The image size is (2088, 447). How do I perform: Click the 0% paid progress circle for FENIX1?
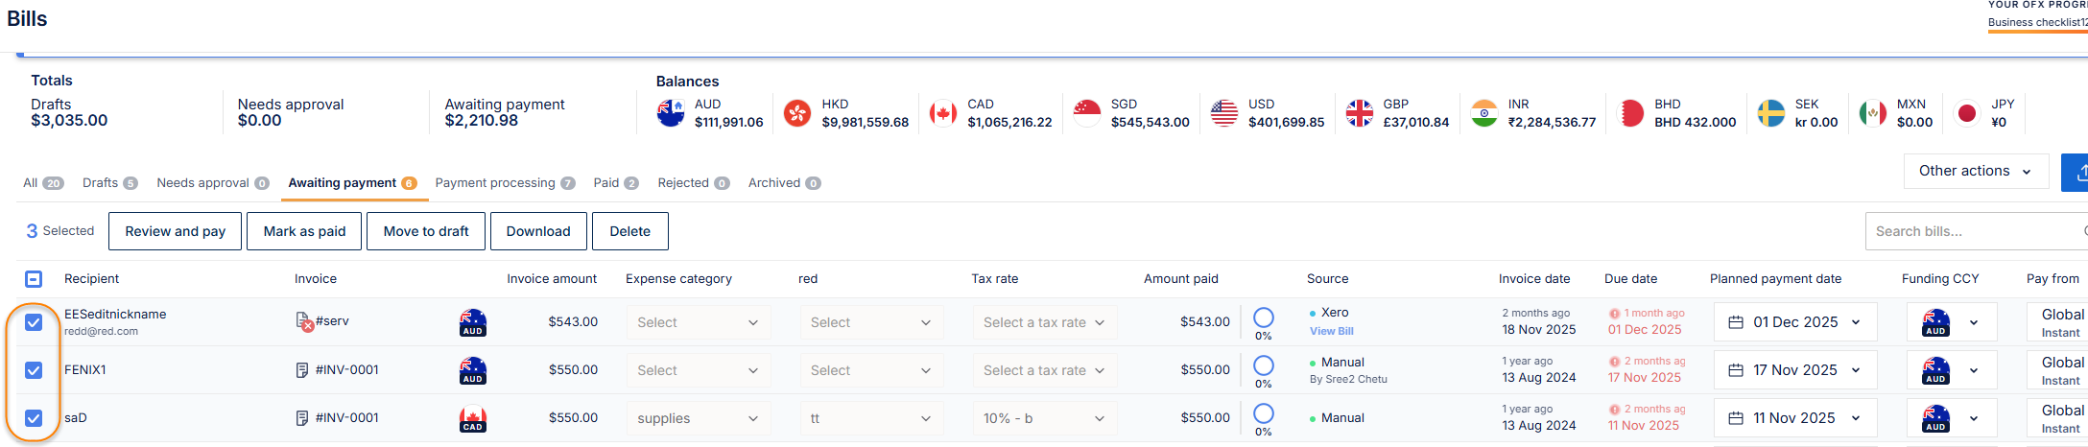1264,365
